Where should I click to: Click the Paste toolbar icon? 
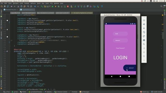coord(24,6)
